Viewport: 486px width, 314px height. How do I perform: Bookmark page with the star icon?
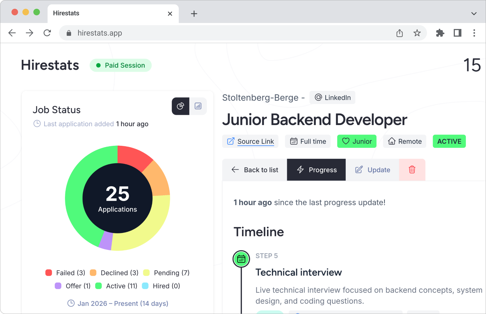[x=417, y=33]
